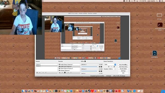Mute the Mic/Aux 3 channel

pyautogui.click(x=100, y=67)
